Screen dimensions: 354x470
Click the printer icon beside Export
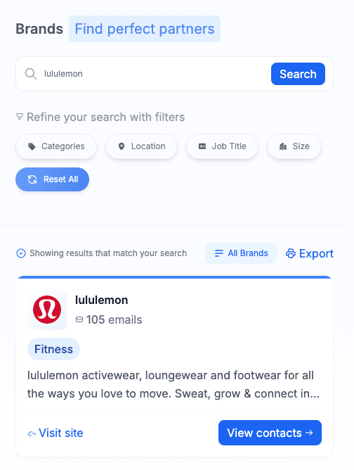click(x=291, y=253)
